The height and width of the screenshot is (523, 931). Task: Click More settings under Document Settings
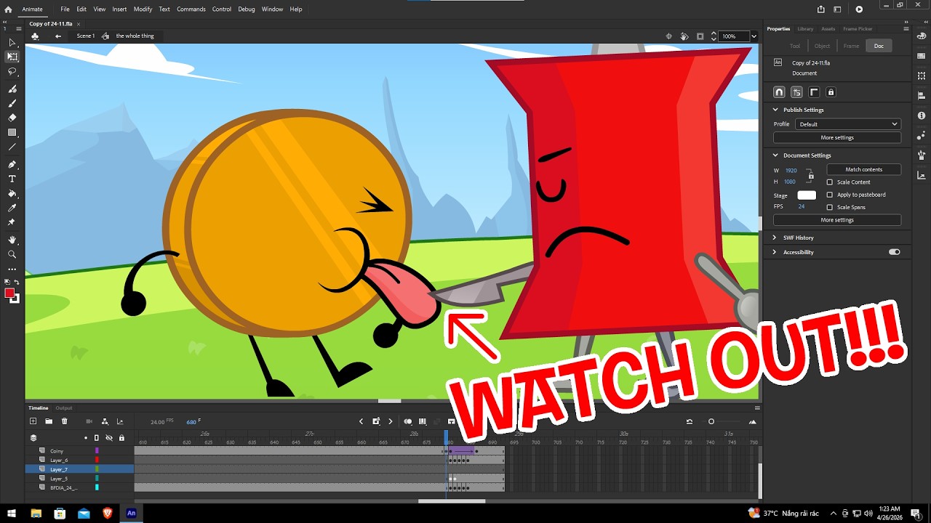[x=837, y=220]
